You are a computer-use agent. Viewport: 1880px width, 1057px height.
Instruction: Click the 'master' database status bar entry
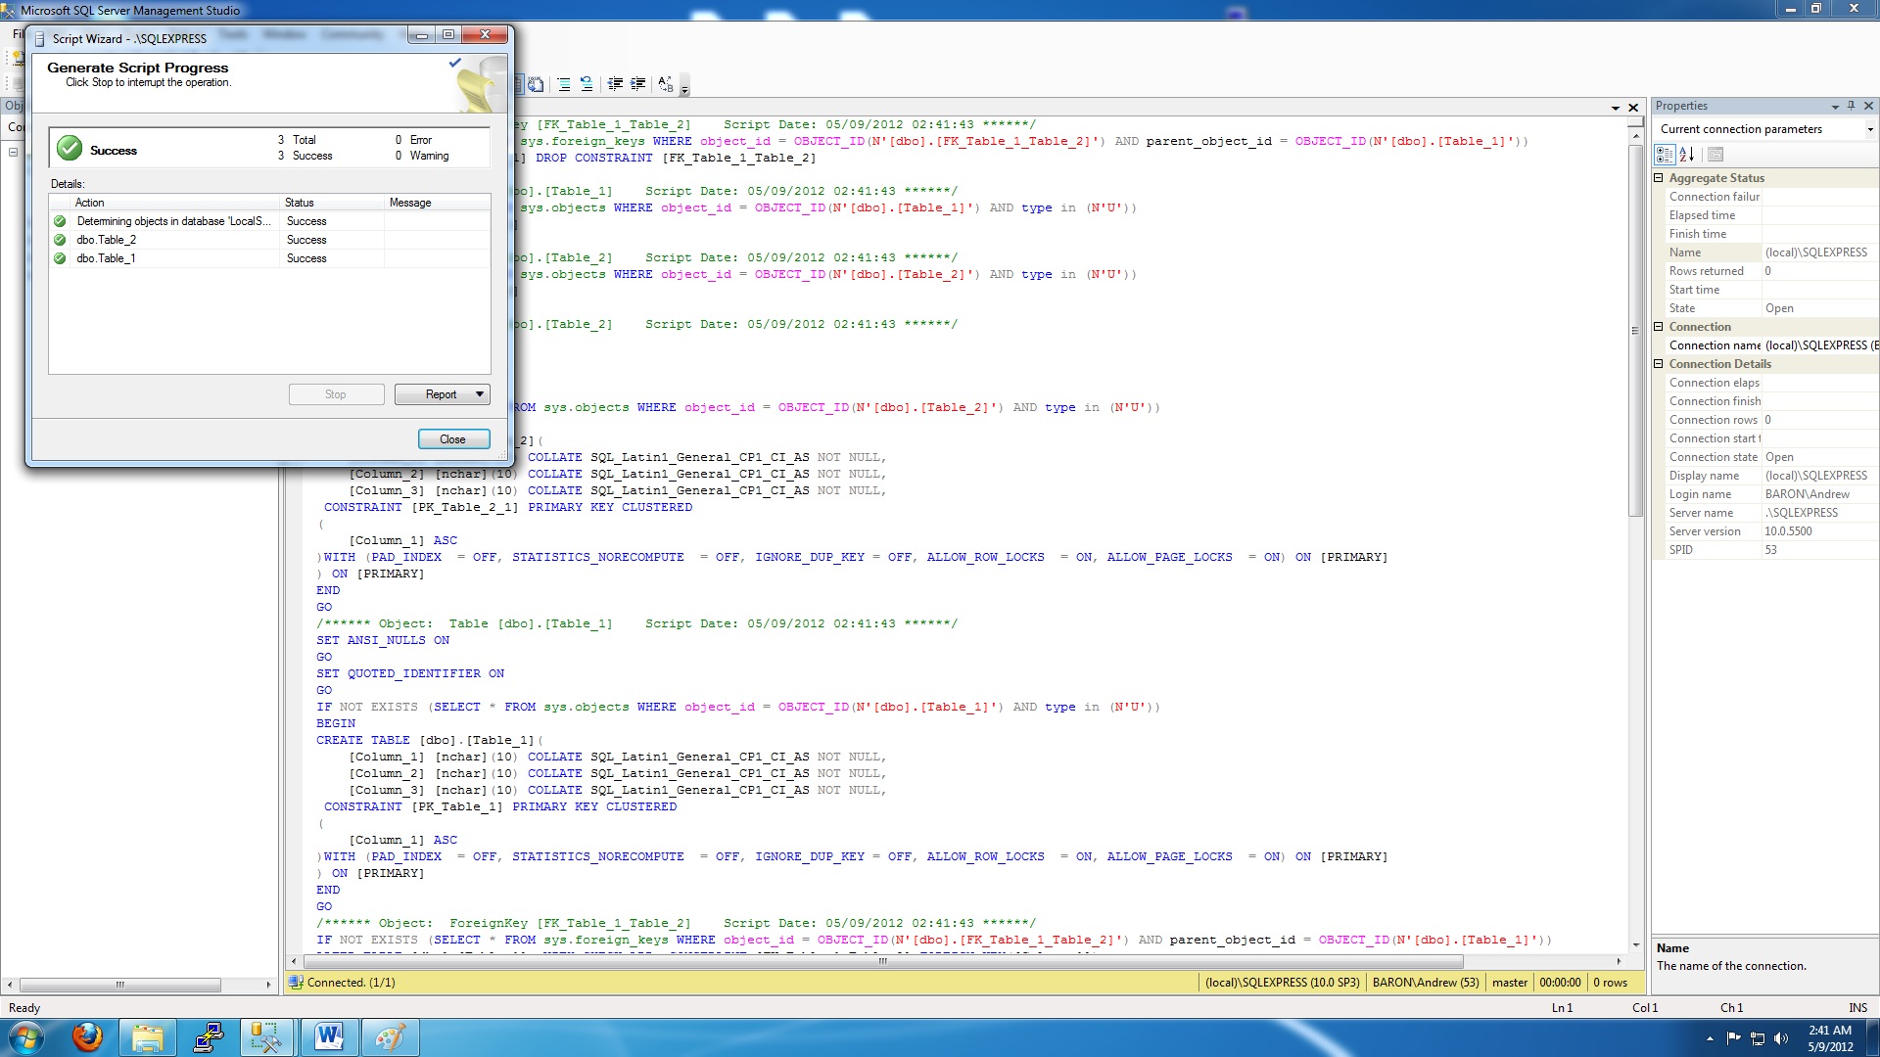[1509, 983]
